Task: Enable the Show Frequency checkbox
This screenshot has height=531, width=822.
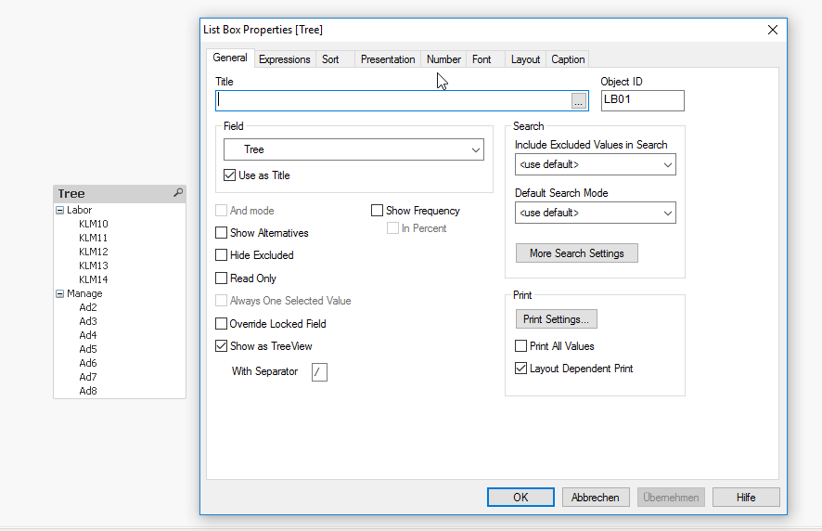Action: [378, 211]
